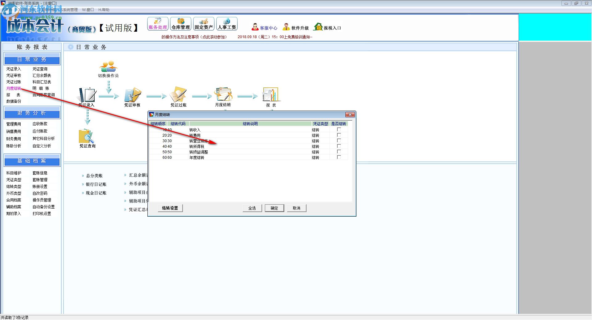Screen dimensions: 592x320
Task: Open the 人事工资 module icon
Action: [227, 24]
